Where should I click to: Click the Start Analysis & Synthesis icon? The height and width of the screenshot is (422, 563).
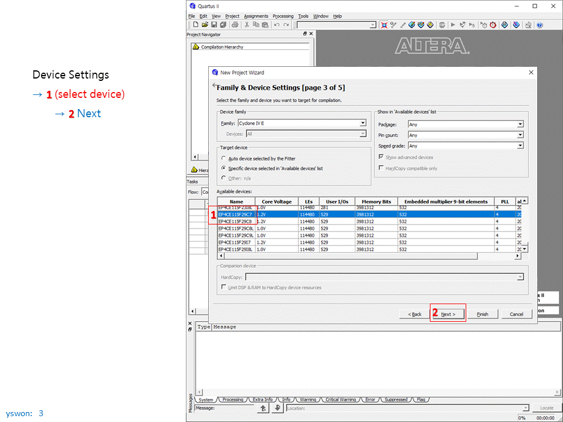(x=463, y=25)
